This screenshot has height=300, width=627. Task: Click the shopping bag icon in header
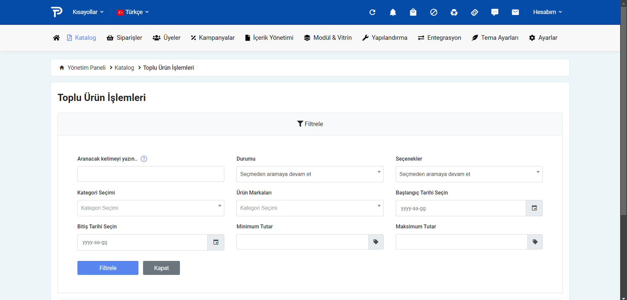(x=413, y=12)
